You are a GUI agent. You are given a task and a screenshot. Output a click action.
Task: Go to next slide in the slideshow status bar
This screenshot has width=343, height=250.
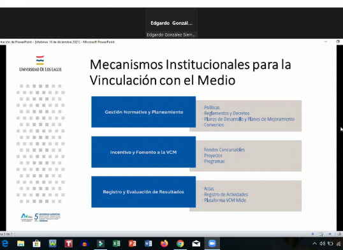330,234
